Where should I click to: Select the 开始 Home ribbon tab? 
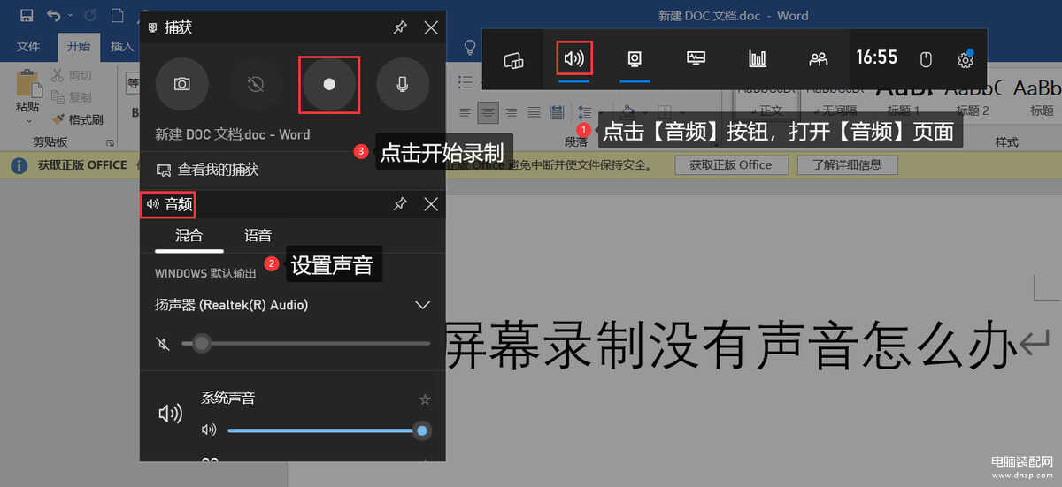[x=78, y=46]
